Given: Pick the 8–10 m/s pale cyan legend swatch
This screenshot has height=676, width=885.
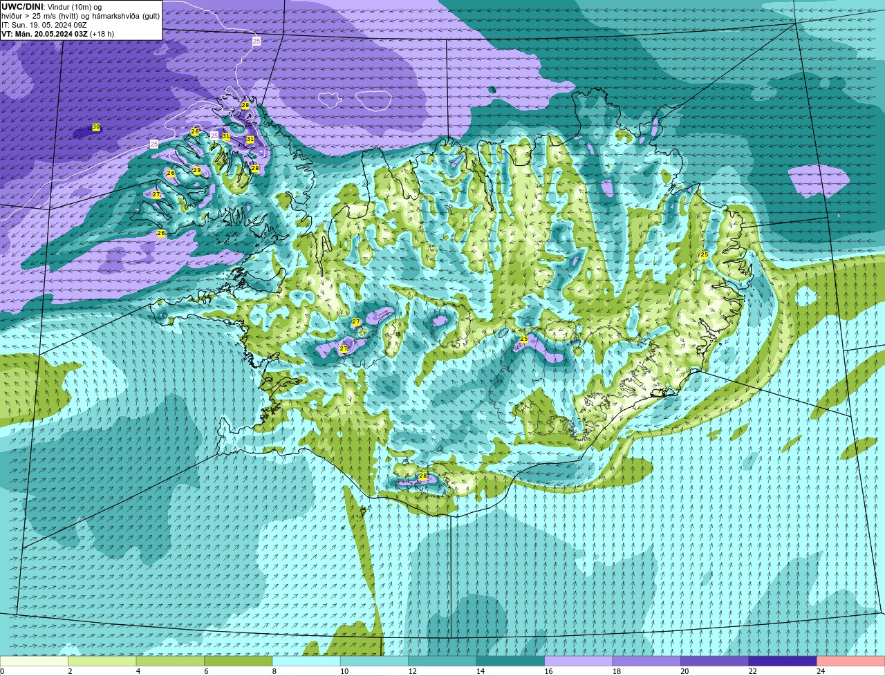Looking at the screenshot, I should tap(306, 661).
